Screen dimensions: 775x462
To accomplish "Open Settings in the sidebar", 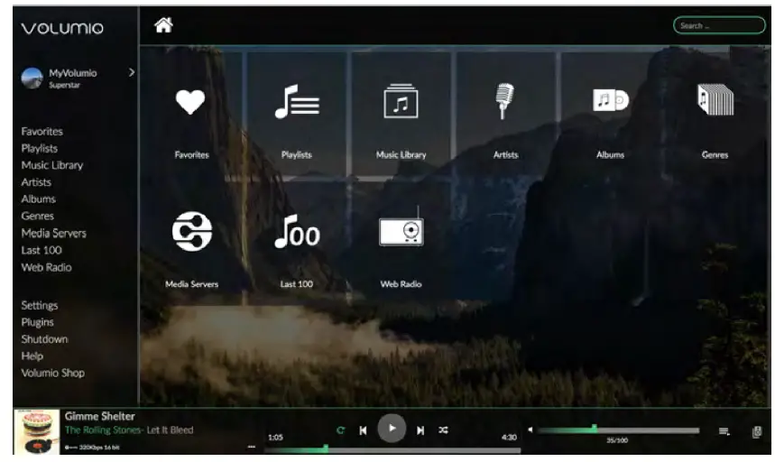I will [40, 305].
